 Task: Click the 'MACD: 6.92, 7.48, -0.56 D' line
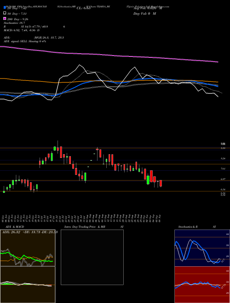click(x=22, y=30)
